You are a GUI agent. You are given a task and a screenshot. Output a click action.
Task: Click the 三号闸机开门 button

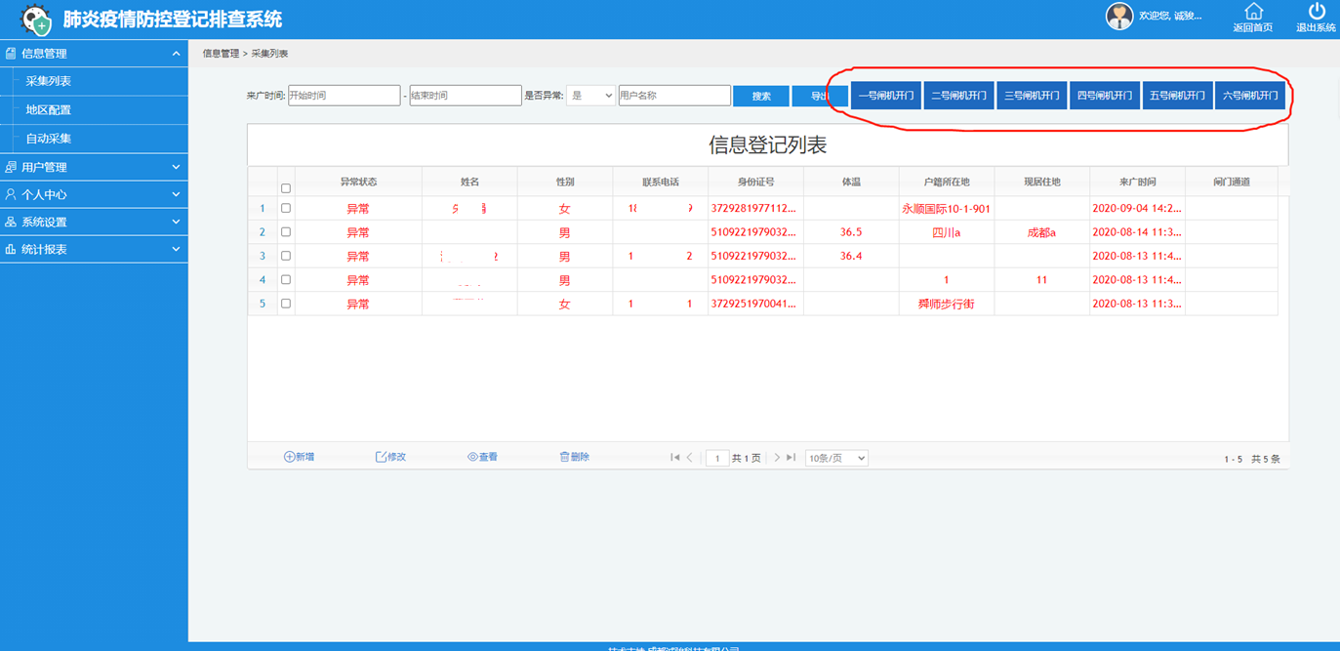click(1032, 96)
